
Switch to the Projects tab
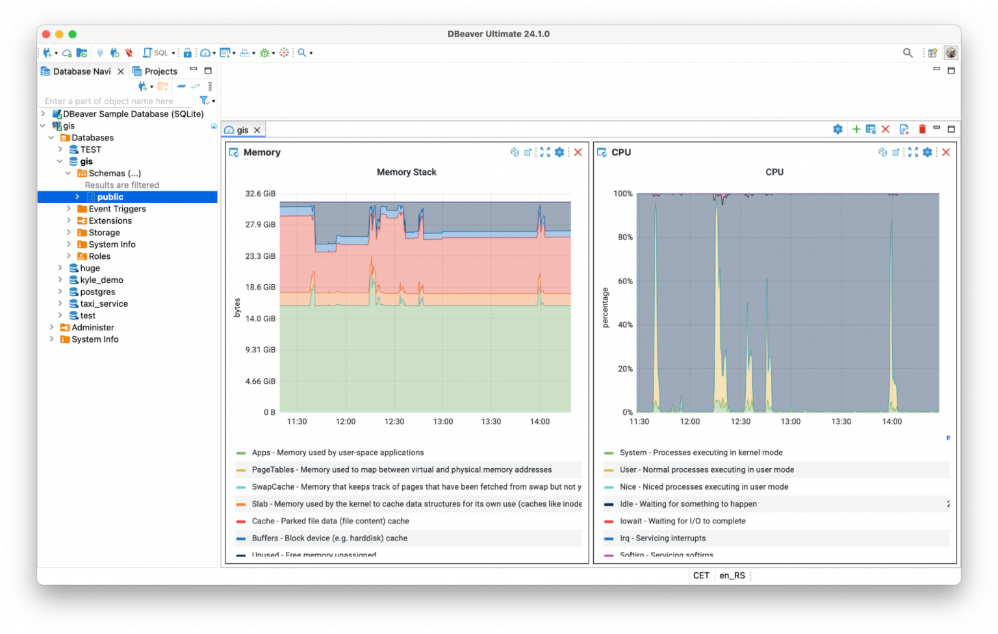point(160,72)
